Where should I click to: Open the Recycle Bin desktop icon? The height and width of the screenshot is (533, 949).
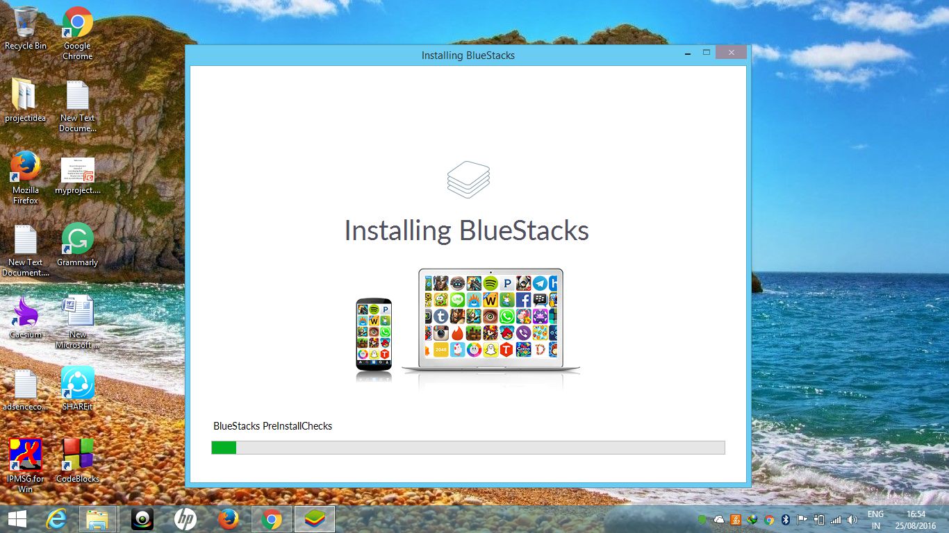pos(26,28)
